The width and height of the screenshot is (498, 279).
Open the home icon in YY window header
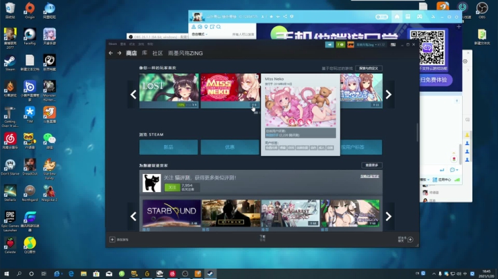tap(397, 17)
